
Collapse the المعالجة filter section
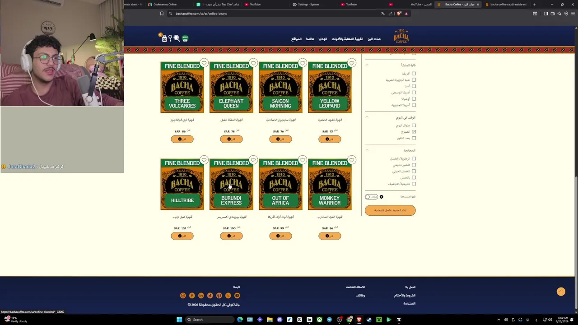(367, 150)
